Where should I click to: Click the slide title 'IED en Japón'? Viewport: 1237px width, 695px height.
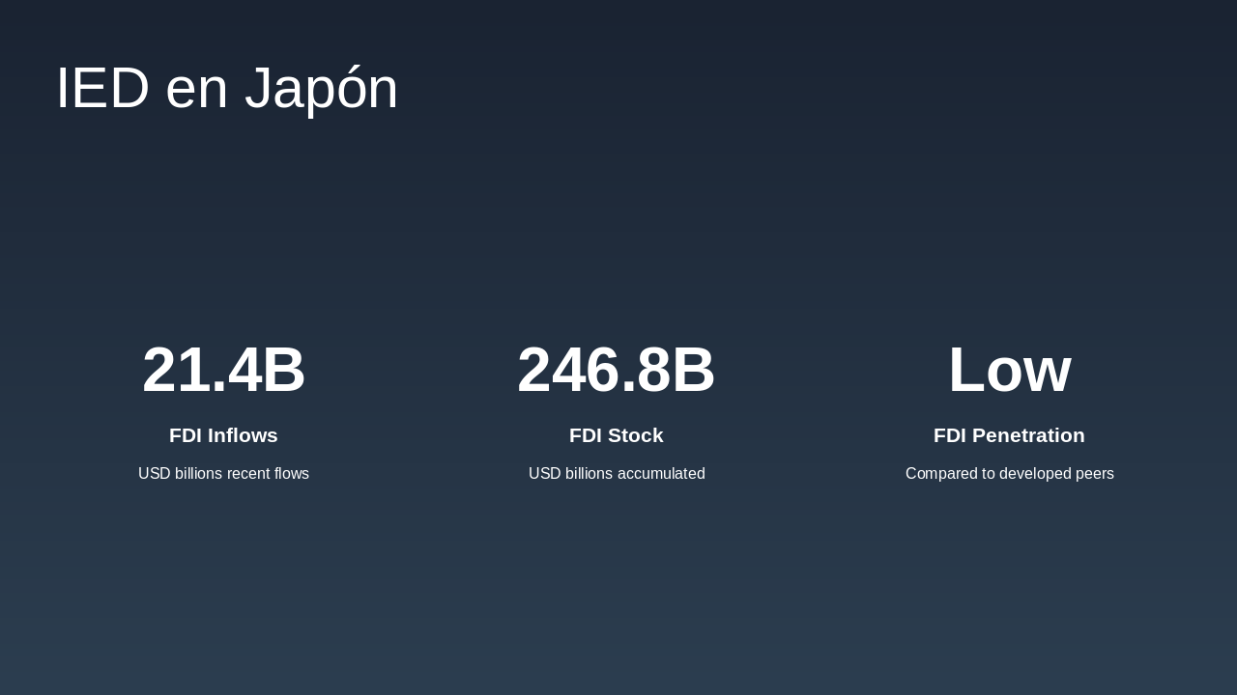click(227, 88)
